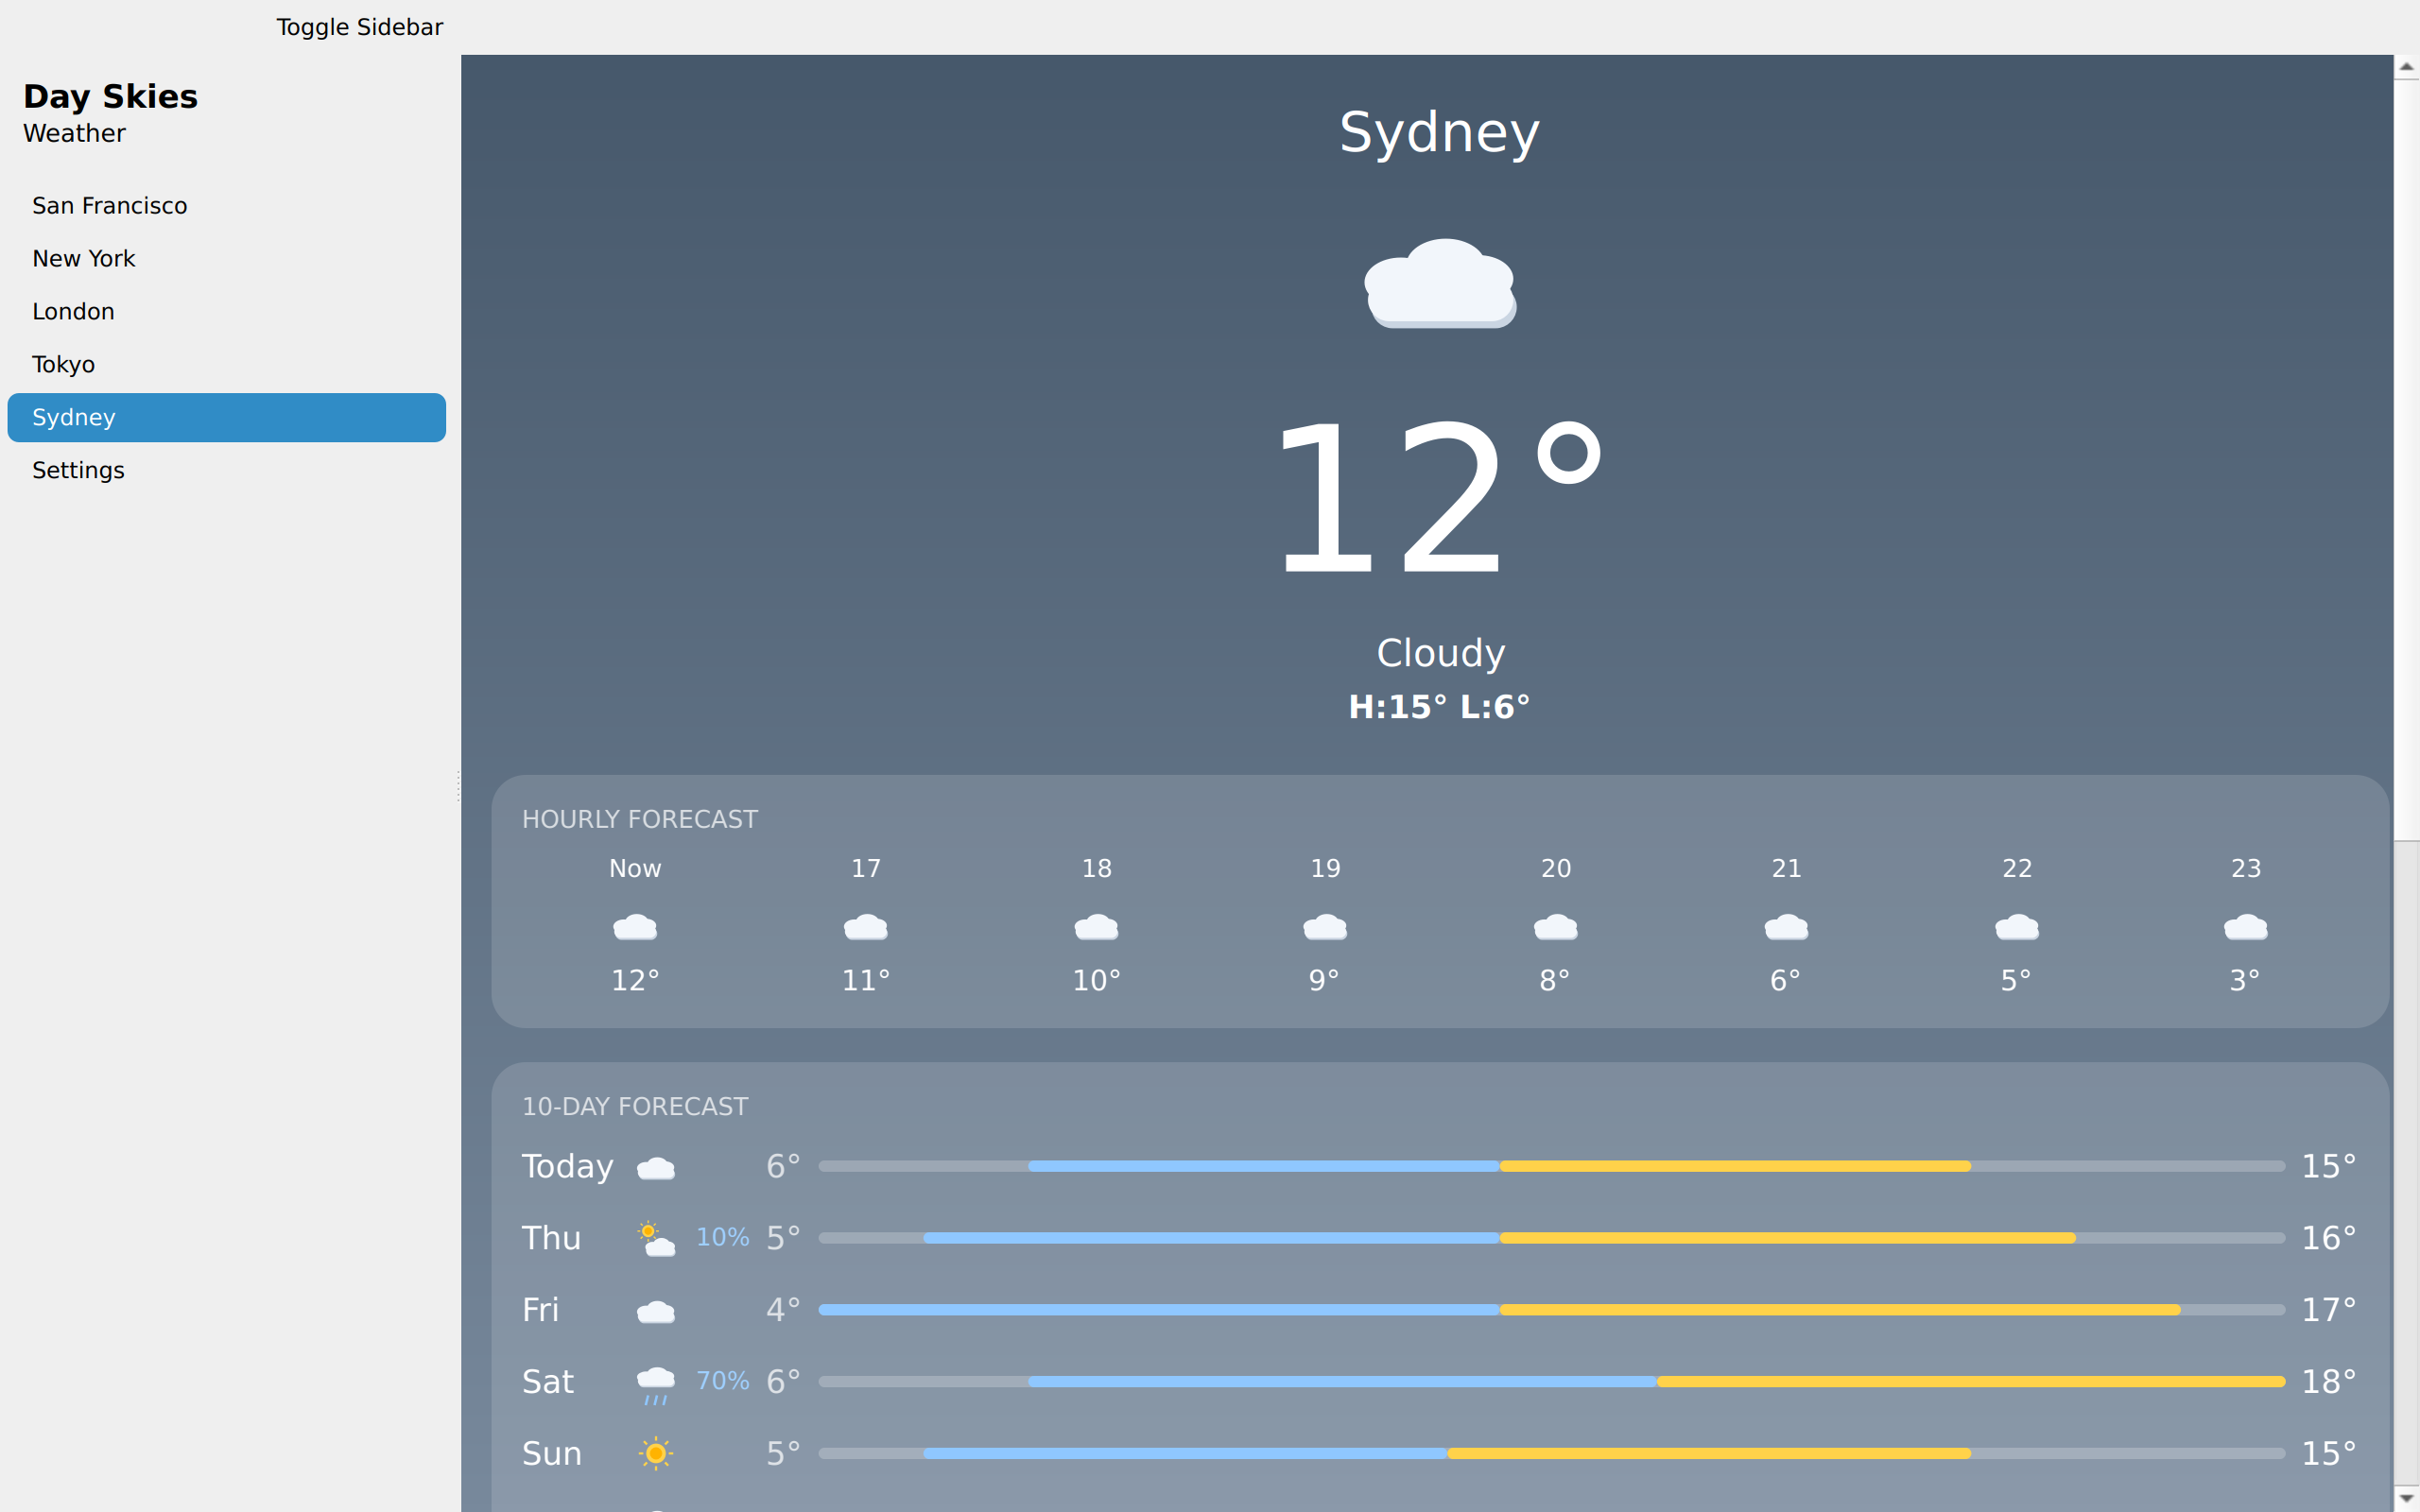Click the 70% precipitation on Sat

[723, 1381]
